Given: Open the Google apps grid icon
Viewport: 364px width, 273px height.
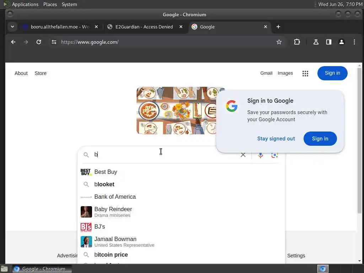Looking at the screenshot, I should click(x=305, y=73).
